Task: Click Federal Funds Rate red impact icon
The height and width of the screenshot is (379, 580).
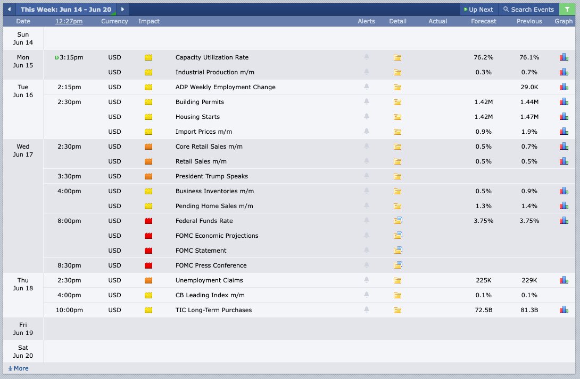Action: tap(148, 221)
